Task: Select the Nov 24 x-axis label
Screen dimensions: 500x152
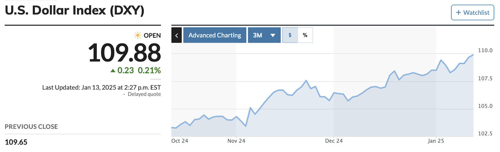Action: coord(236,141)
